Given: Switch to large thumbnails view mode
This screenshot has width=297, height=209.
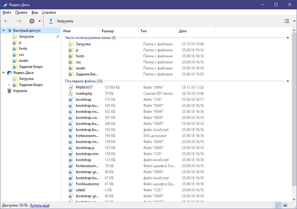Looking at the screenshot, I should (285, 205).
